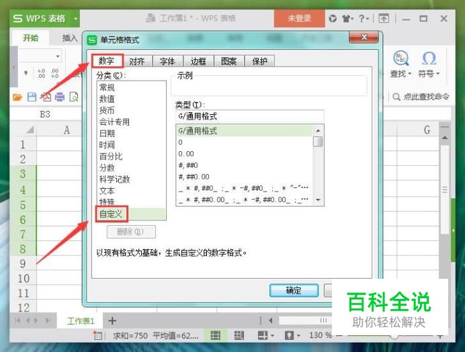Select type 0.00 in format list
The width and height of the screenshot is (465, 352).
[245, 154]
